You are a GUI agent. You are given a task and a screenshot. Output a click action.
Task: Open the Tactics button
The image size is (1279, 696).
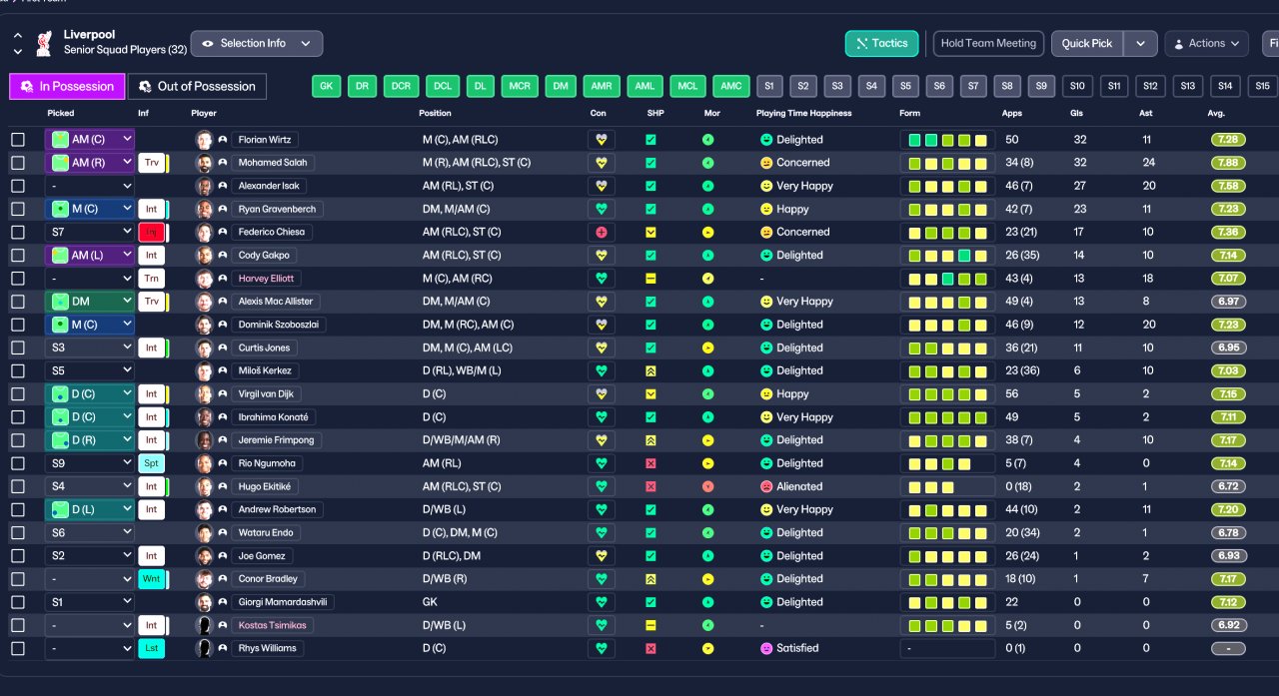(881, 43)
